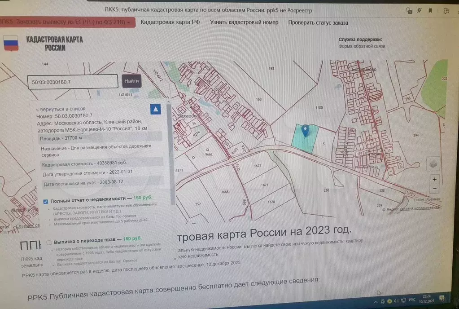Open 'Проверить статус заказа' menu item

318,22
